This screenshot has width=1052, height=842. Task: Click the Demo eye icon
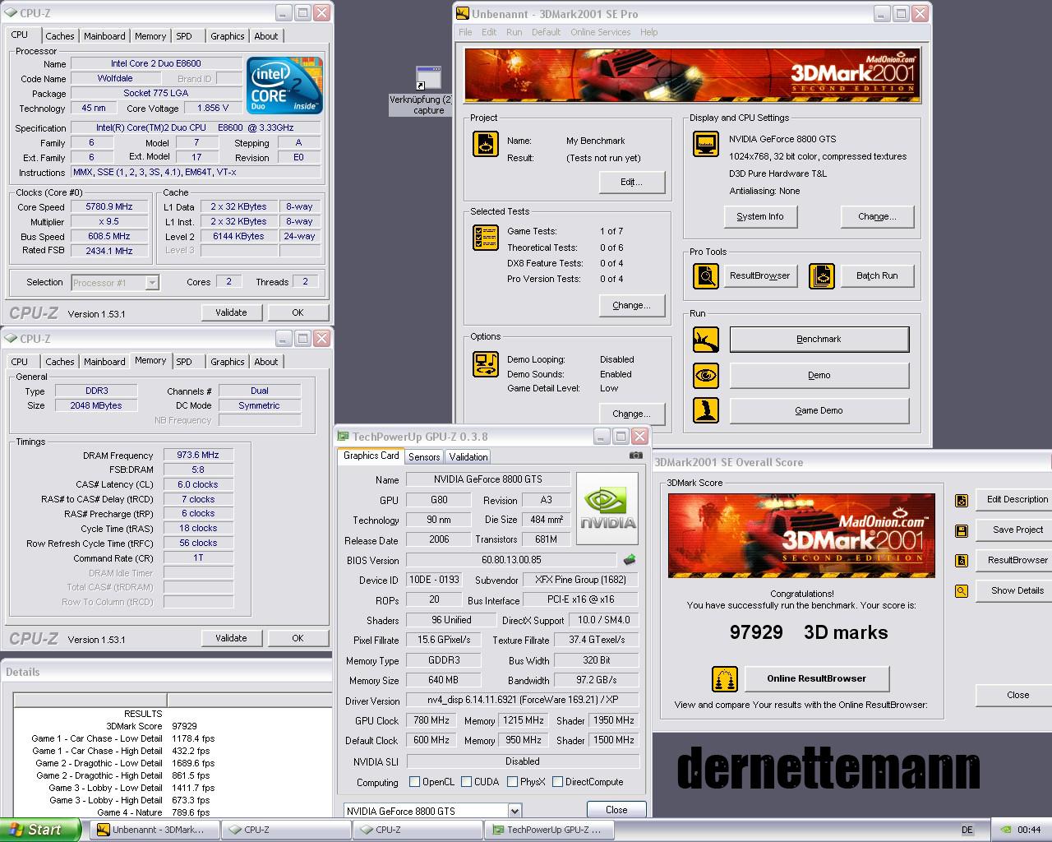[x=705, y=375]
